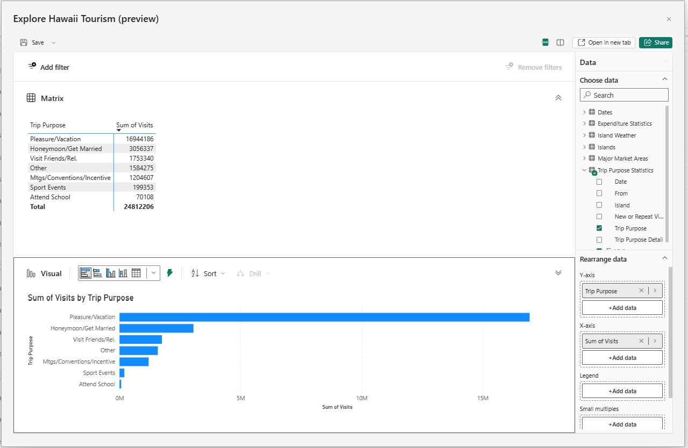Switch to the stacked vertical layout icon
The width and height of the screenshot is (688, 448).
545,42
